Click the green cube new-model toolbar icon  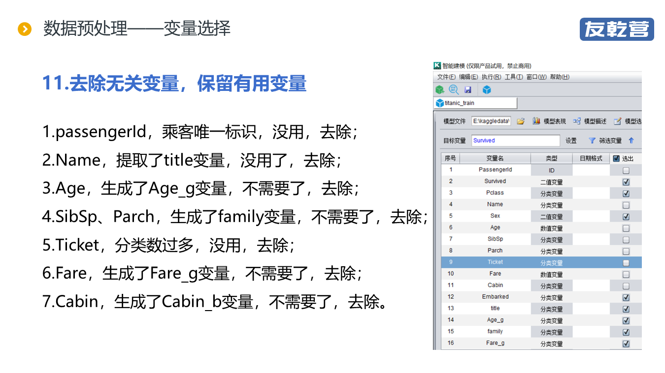440,89
